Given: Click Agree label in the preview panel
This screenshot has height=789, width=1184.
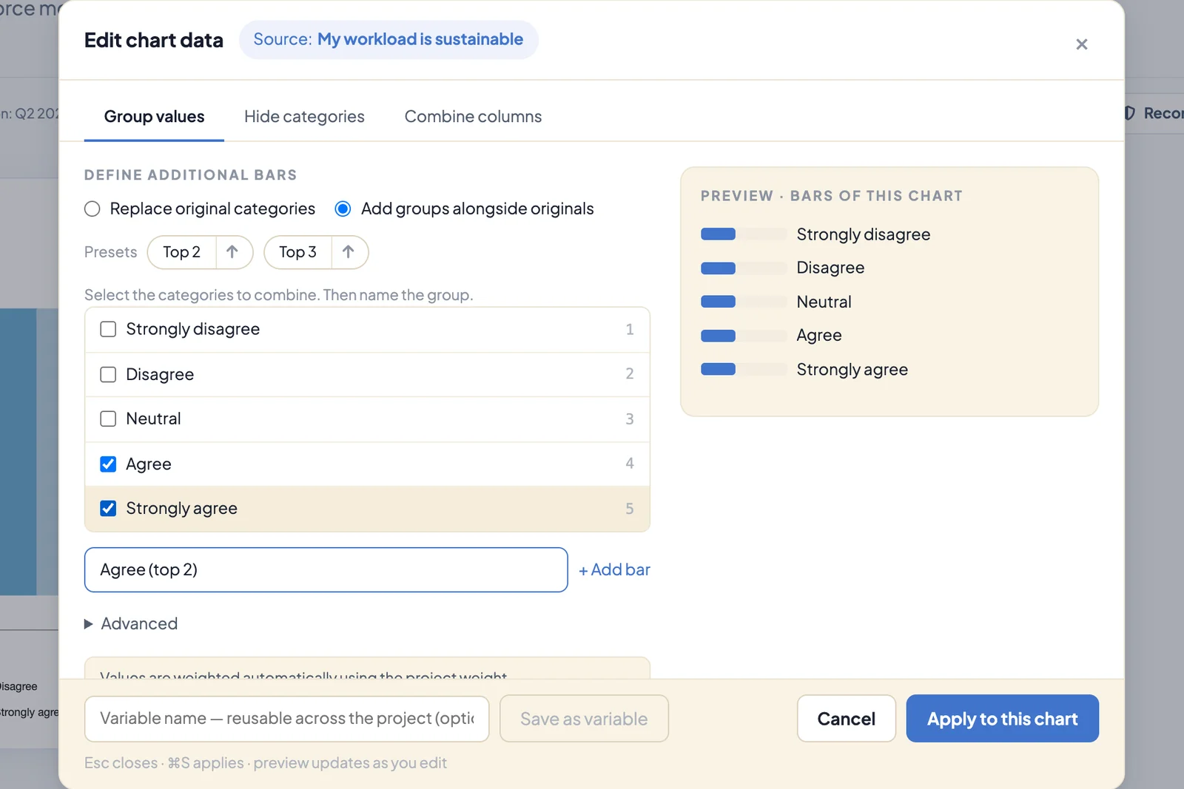Looking at the screenshot, I should coord(819,335).
